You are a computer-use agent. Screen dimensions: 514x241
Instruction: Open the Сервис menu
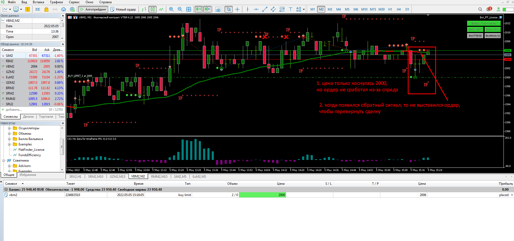coord(74,2)
